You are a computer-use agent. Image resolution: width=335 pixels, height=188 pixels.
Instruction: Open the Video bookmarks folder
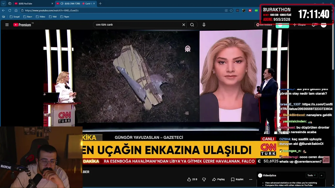coord(41,17)
